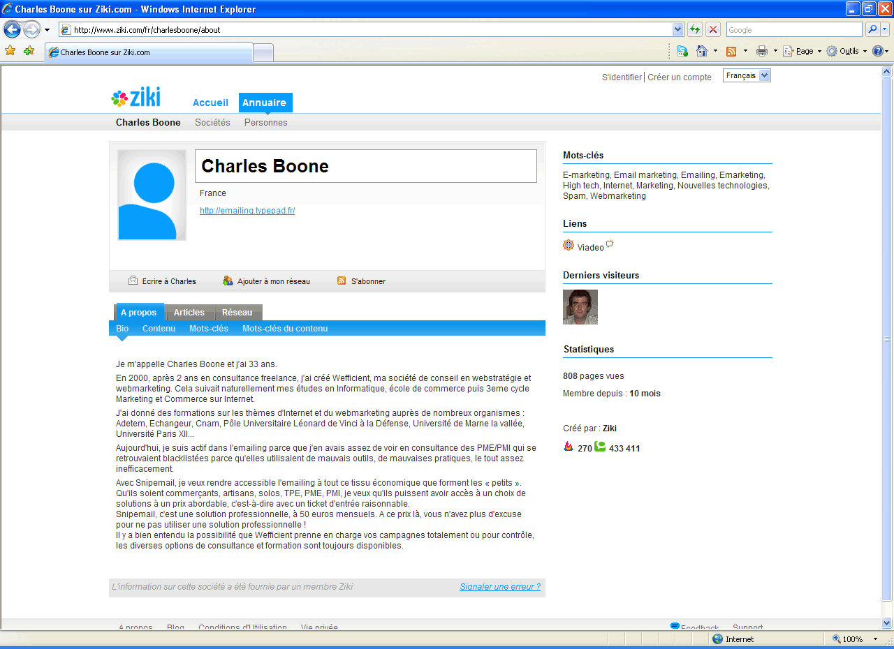
Task: Click the Viadeo flower icon
Action: 569,245
